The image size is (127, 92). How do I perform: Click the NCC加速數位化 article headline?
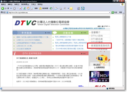[x=27, y=58]
